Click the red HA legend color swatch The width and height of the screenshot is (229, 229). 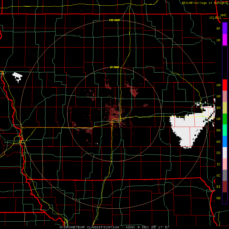coord(225,85)
